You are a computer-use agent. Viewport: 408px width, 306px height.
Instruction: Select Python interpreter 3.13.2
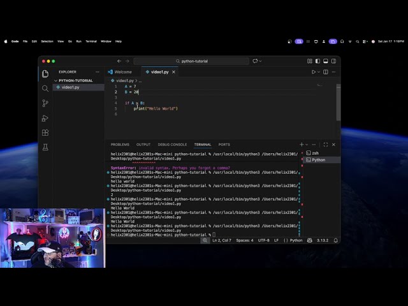(x=323, y=240)
